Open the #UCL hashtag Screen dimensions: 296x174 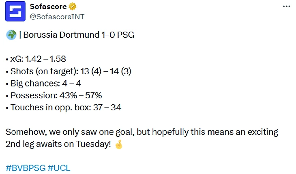pyautogui.click(x=59, y=168)
